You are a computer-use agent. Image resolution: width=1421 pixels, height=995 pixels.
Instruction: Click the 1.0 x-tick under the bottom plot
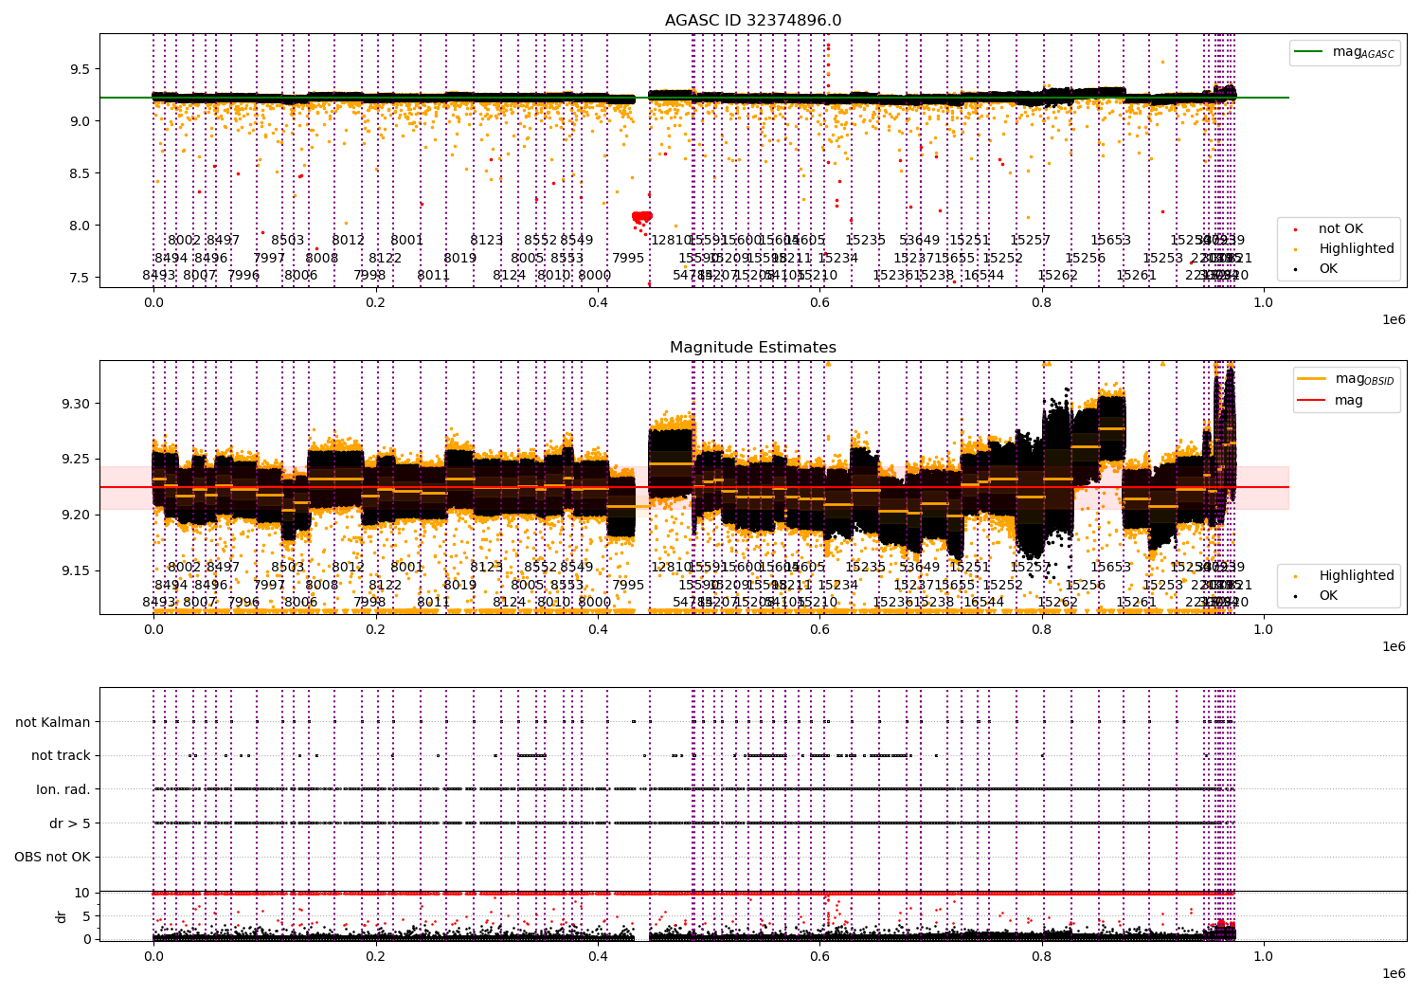coord(1264,957)
